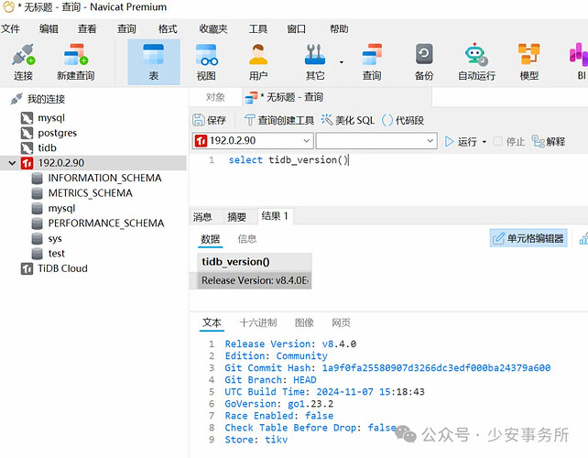Collapse the 192.0.2.90 connection tree
Screen dimensions: 588x458
[x=12, y=163]
